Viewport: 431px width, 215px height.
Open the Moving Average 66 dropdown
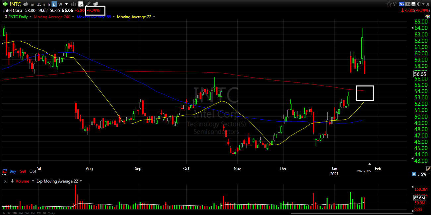click(113, 17)
